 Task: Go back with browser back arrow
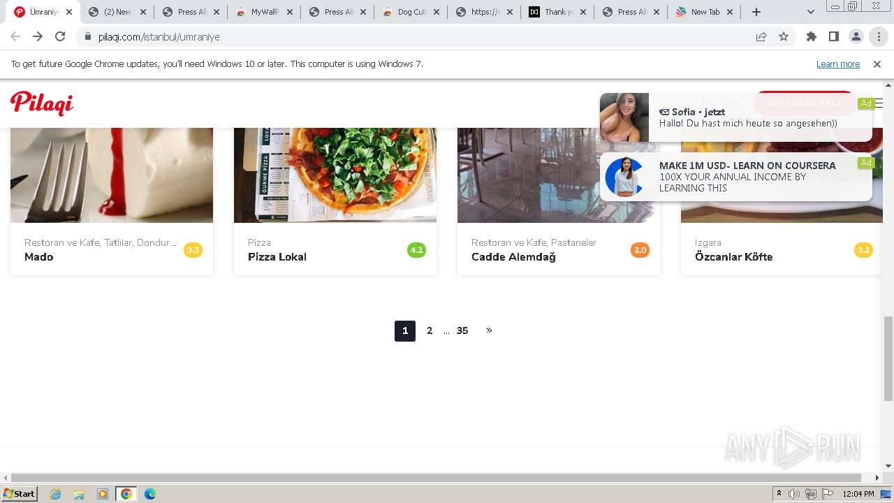click(x=15, y=37)
